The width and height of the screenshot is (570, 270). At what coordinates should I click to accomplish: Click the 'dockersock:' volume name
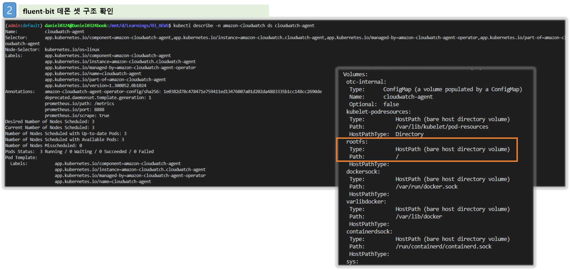click(x=363, y=172)
